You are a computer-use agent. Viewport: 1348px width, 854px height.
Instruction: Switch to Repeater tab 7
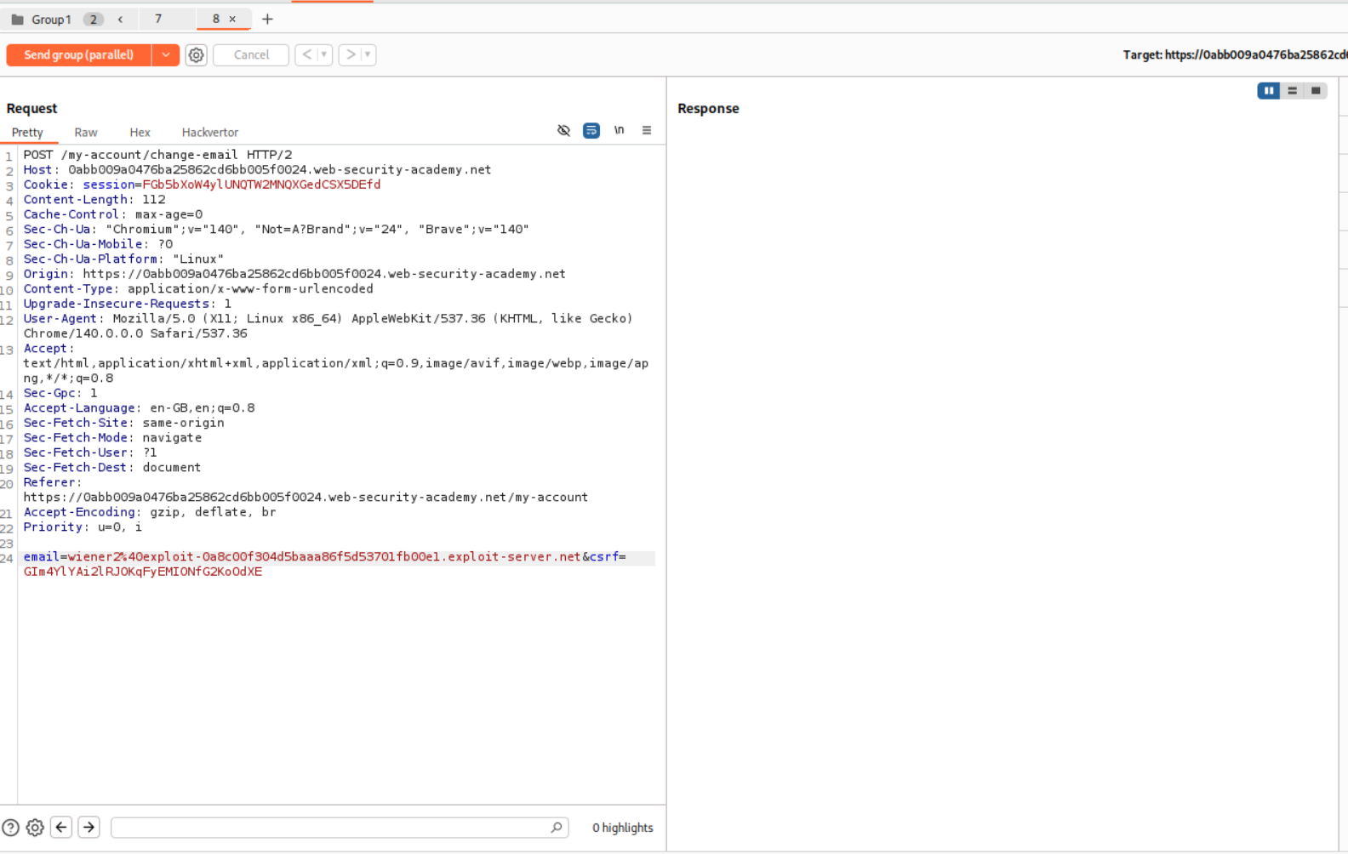(158, 19)
